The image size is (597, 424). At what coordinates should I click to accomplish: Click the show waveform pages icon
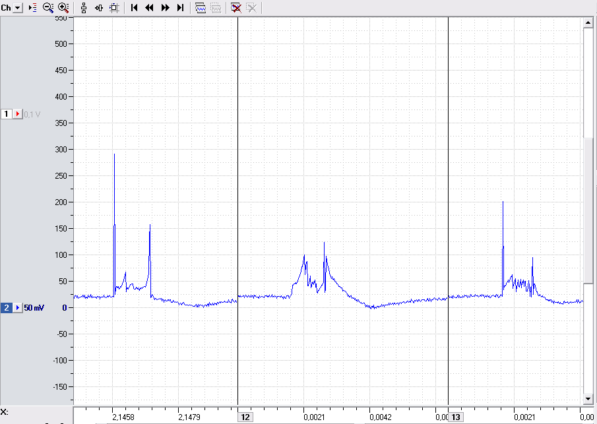tap(201, 8)
